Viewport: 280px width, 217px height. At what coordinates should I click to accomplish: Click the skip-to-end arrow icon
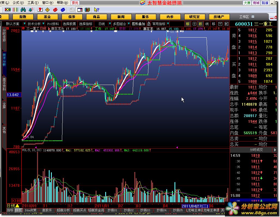click(227, 24)
